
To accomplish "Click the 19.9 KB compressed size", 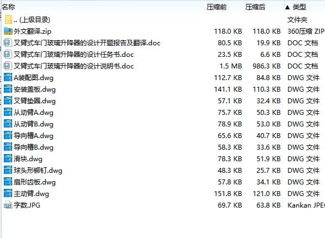I will point(269,43).
